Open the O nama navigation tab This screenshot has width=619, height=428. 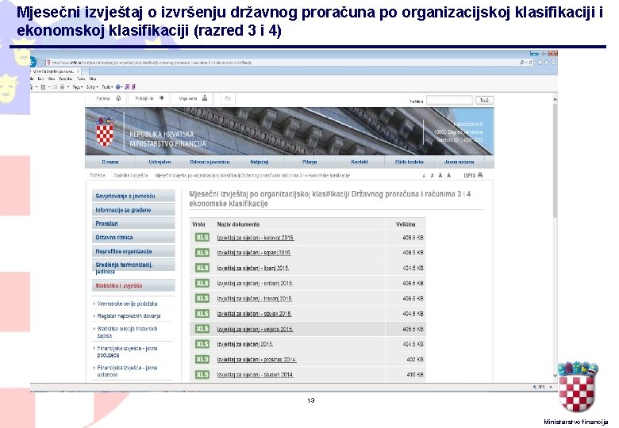[x=110, y=162]
